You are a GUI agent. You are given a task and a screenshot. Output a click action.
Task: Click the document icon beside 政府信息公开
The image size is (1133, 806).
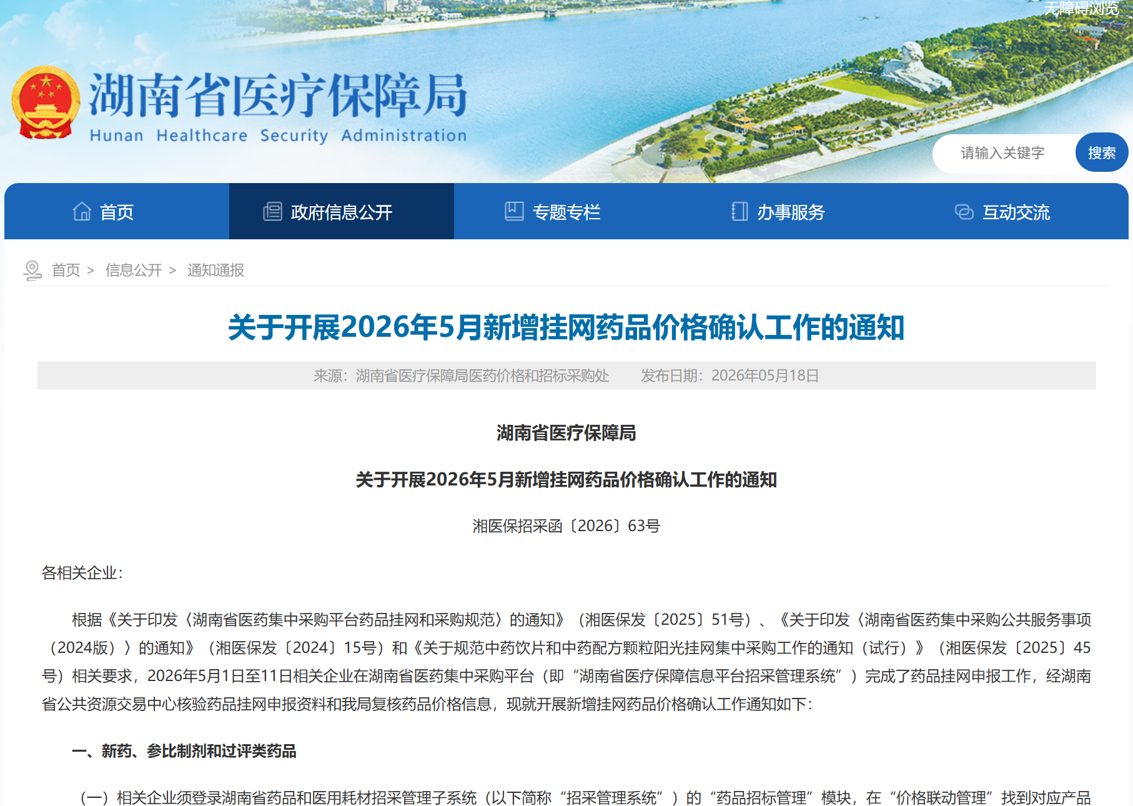point(272,212)
